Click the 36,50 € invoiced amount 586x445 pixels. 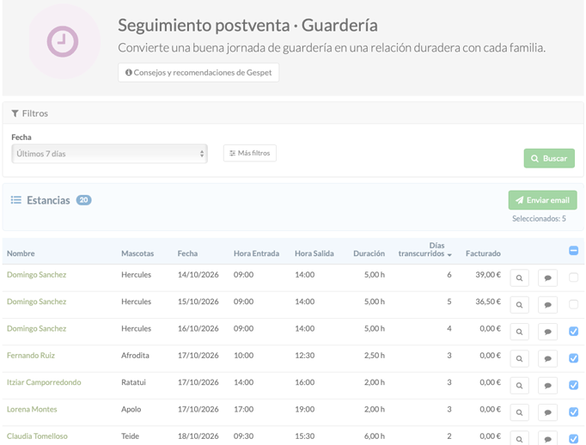[x=488, y=302]
